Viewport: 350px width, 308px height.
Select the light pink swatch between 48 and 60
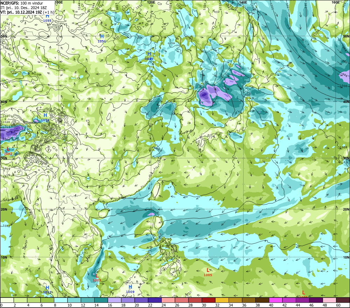[x=329, y=300]
